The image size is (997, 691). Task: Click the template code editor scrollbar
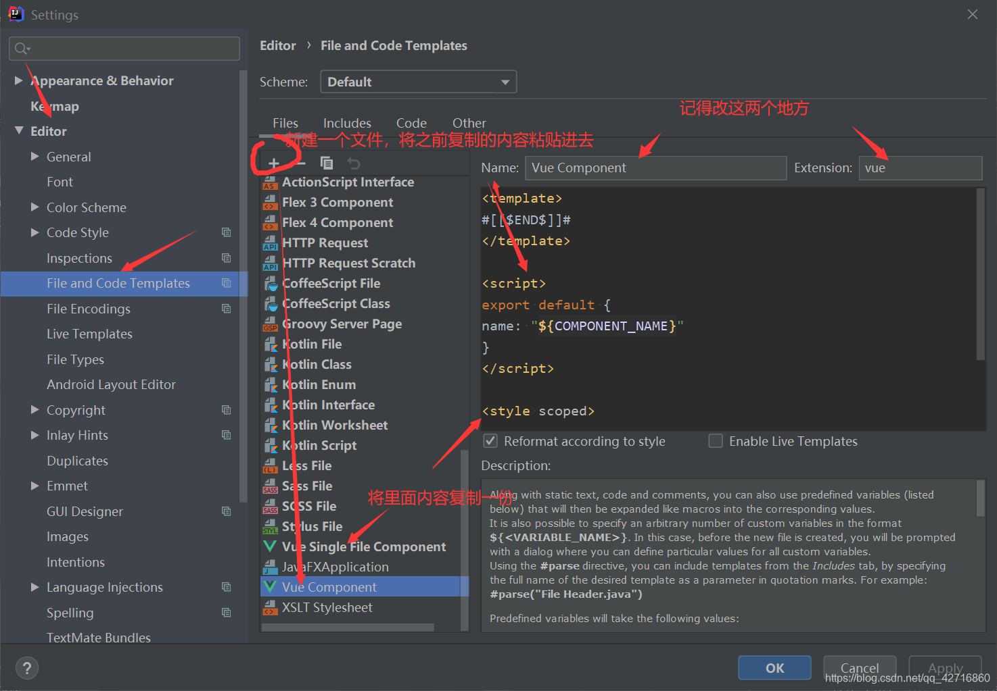[981, 274]
